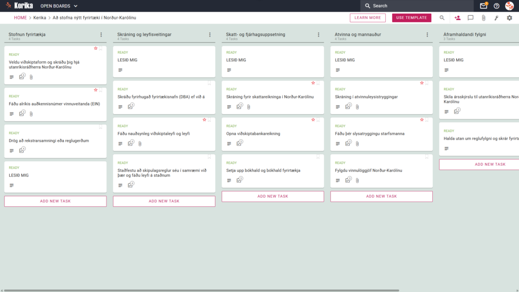Open the board attachments paperclip icon
Viewport: 519px width, 292px height.
[x=484, y=18]
